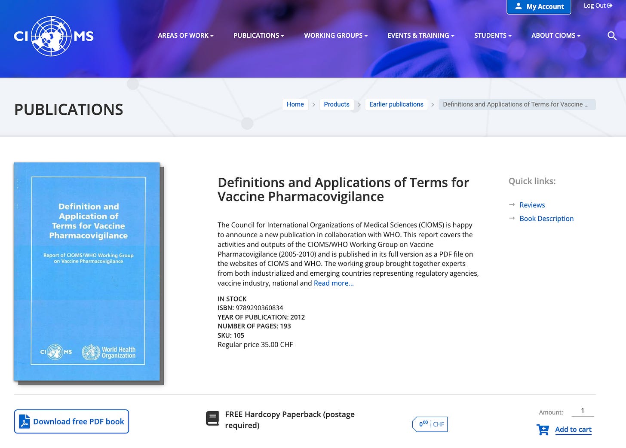Navigate to Earlier publications breadcrumb
The width and height of the screenshot is (626, 448).
396,104
